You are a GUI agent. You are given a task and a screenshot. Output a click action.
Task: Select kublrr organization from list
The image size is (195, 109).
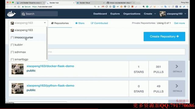[x=27, y=45]
